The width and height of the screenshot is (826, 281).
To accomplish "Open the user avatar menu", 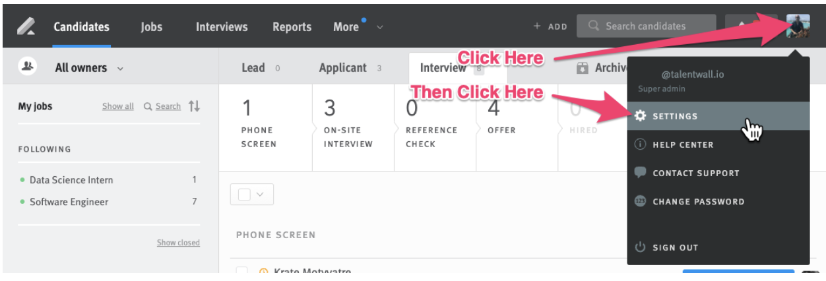I will pos(798,26).
